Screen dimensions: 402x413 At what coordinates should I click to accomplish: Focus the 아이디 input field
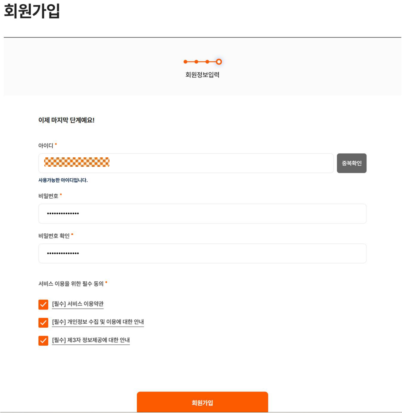pyautogui.click(x=186, y=163)
